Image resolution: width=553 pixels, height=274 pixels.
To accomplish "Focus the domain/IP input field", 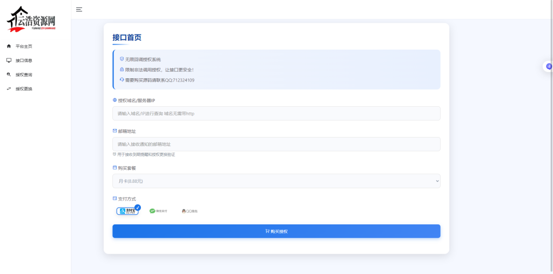I will tap(276, 113).
